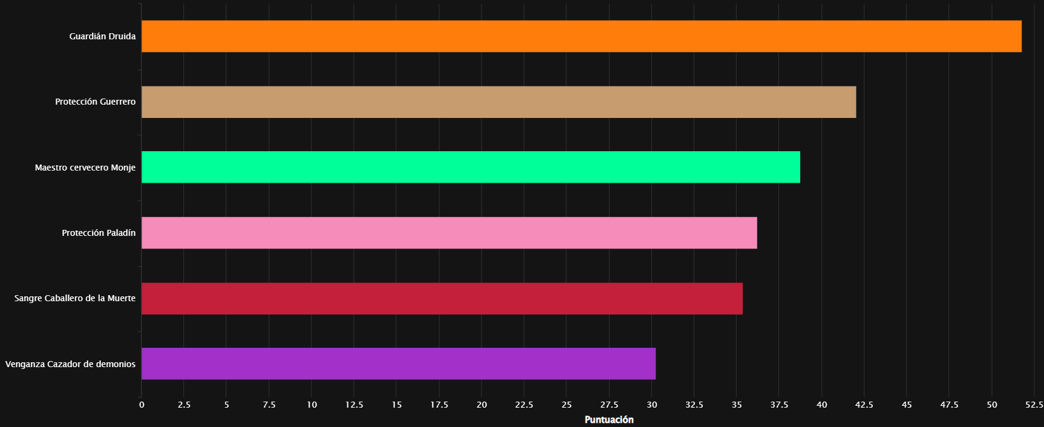
Task: Click the 40 tick label on x-axis
Action: [x=821, y=405]
